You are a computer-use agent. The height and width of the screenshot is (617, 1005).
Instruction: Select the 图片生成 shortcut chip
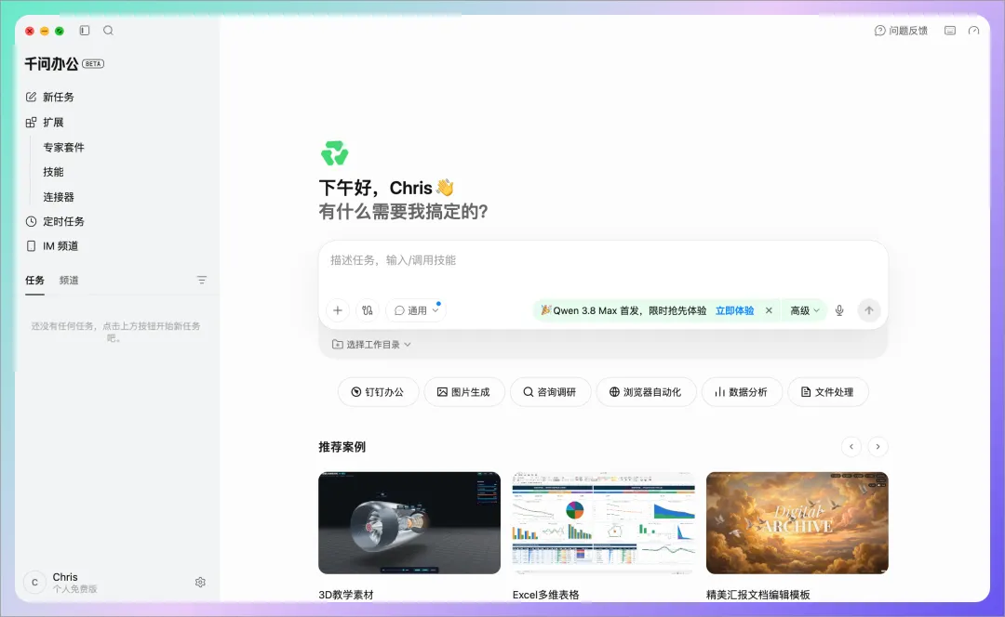tap(464, 392)
